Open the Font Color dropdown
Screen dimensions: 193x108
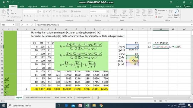[x=50, y=16]
